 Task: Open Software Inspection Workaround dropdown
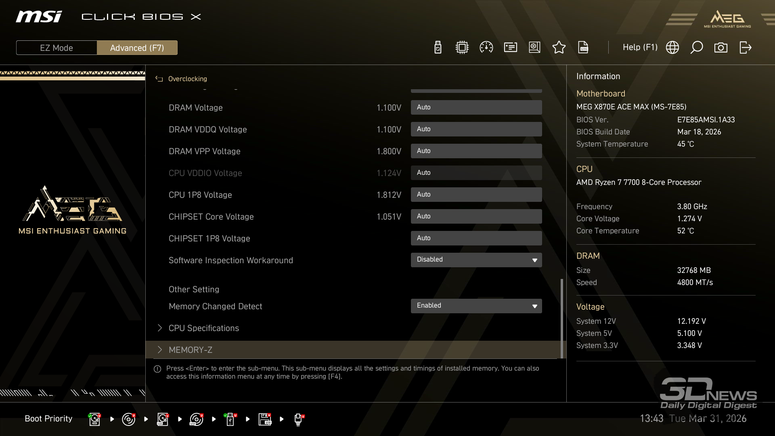click(x=476, y=260)
